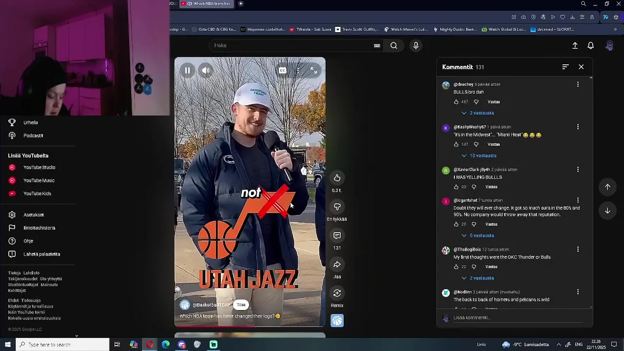The image size is (624, 351).
Task: Go to the next Short with down arrow
Action: [x=607, y=211]
